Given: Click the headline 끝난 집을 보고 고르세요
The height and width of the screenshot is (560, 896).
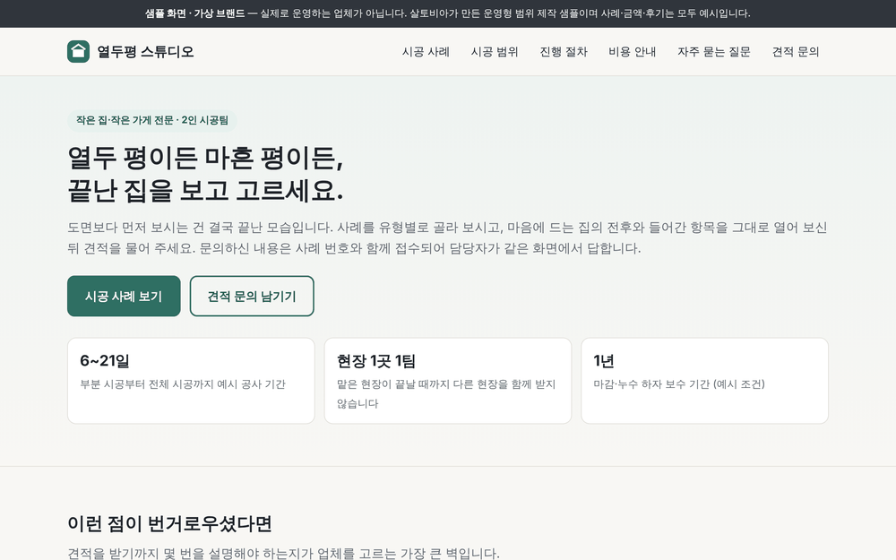Looking at the screenshot, I should coord(206,190).
